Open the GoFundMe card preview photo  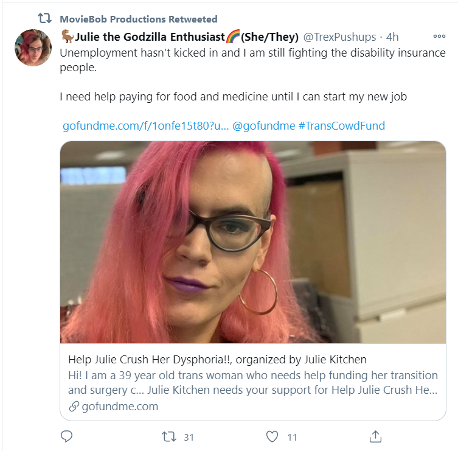click(253, 242)
